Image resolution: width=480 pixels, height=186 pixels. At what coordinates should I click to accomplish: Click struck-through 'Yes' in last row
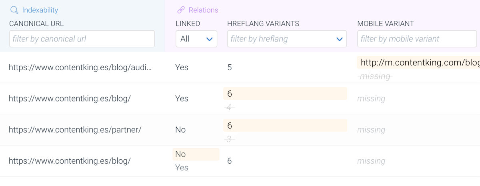pos(182,168)
